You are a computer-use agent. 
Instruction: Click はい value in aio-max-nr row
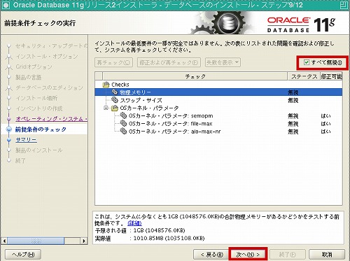[325, 132]
